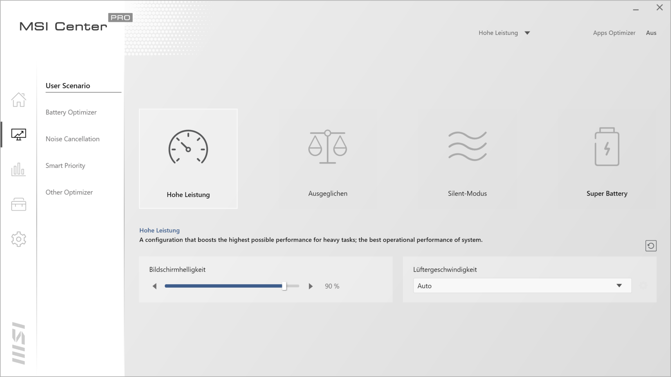671x377 pixels.
Task: Switch to Battery Optimizer tab
Action: point(71,112)
